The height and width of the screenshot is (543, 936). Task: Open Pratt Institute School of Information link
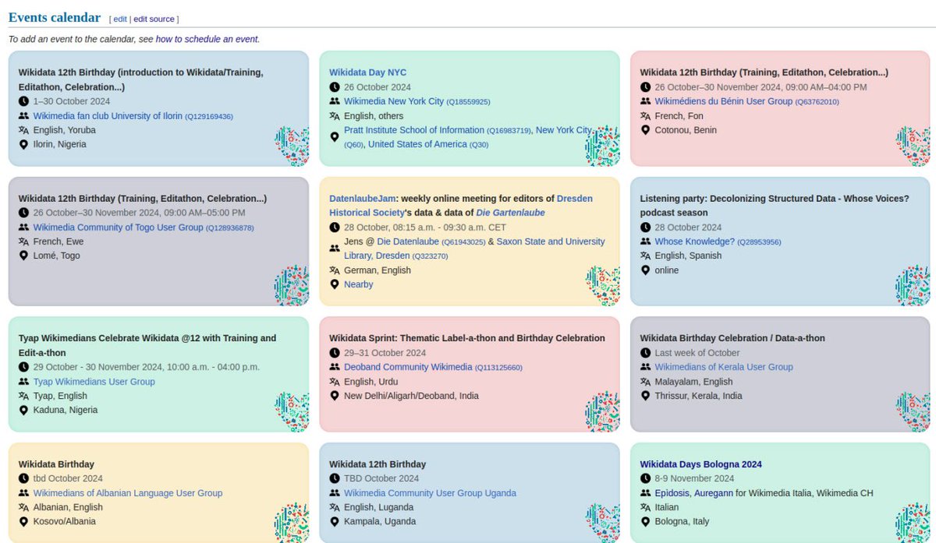pos(414,130)
